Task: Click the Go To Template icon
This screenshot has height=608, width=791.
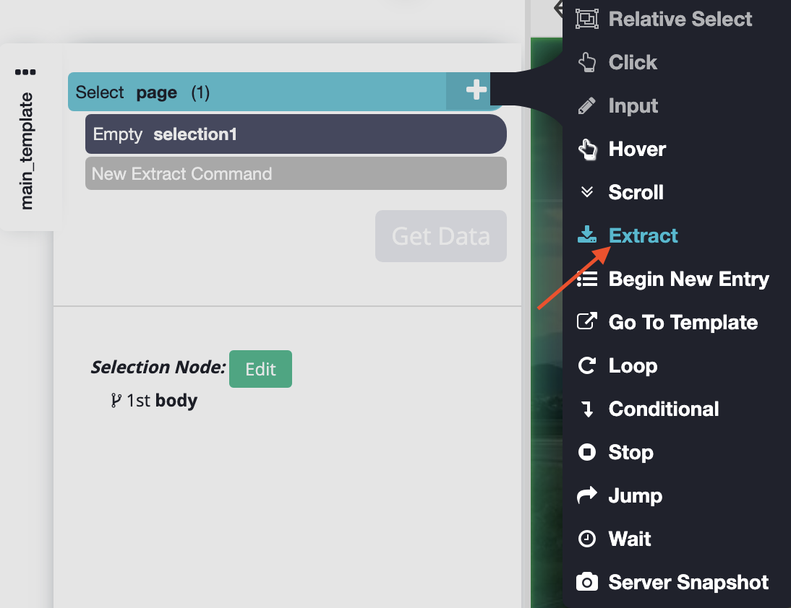Action: [x=587, y=322]
